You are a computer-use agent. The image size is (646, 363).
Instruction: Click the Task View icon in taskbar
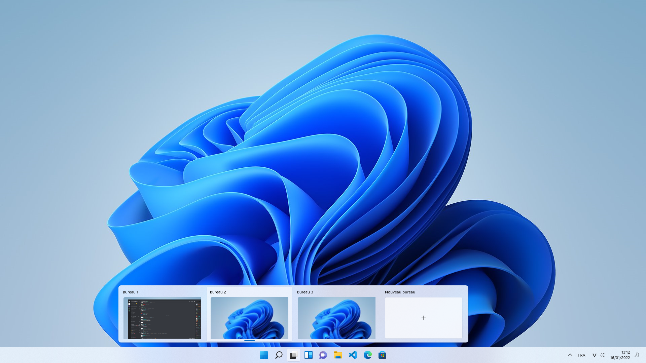click(x=293, y=355)
